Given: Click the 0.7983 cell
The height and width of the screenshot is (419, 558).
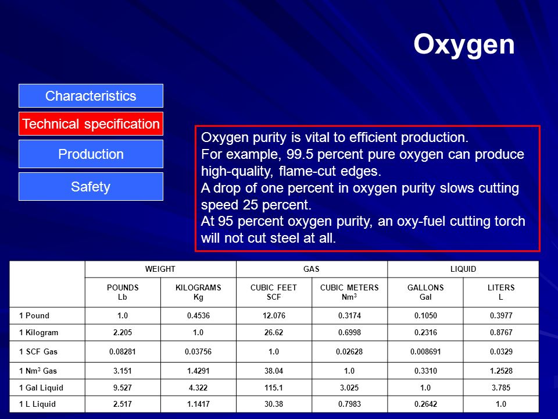Looking at the screenshot, I should [x=349, y=404].
